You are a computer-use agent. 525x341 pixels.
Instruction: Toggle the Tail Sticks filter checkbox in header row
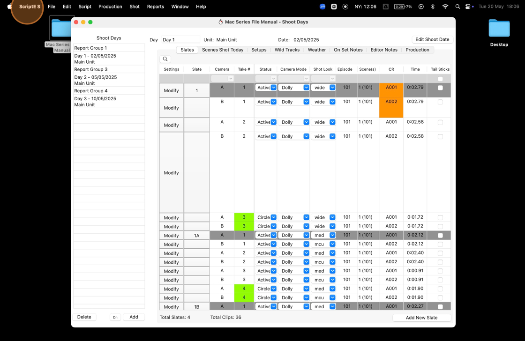click(440, 79)
